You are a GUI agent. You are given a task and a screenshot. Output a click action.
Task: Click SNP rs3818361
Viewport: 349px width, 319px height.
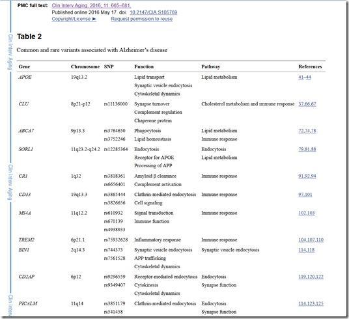click(x=115, y=176)
